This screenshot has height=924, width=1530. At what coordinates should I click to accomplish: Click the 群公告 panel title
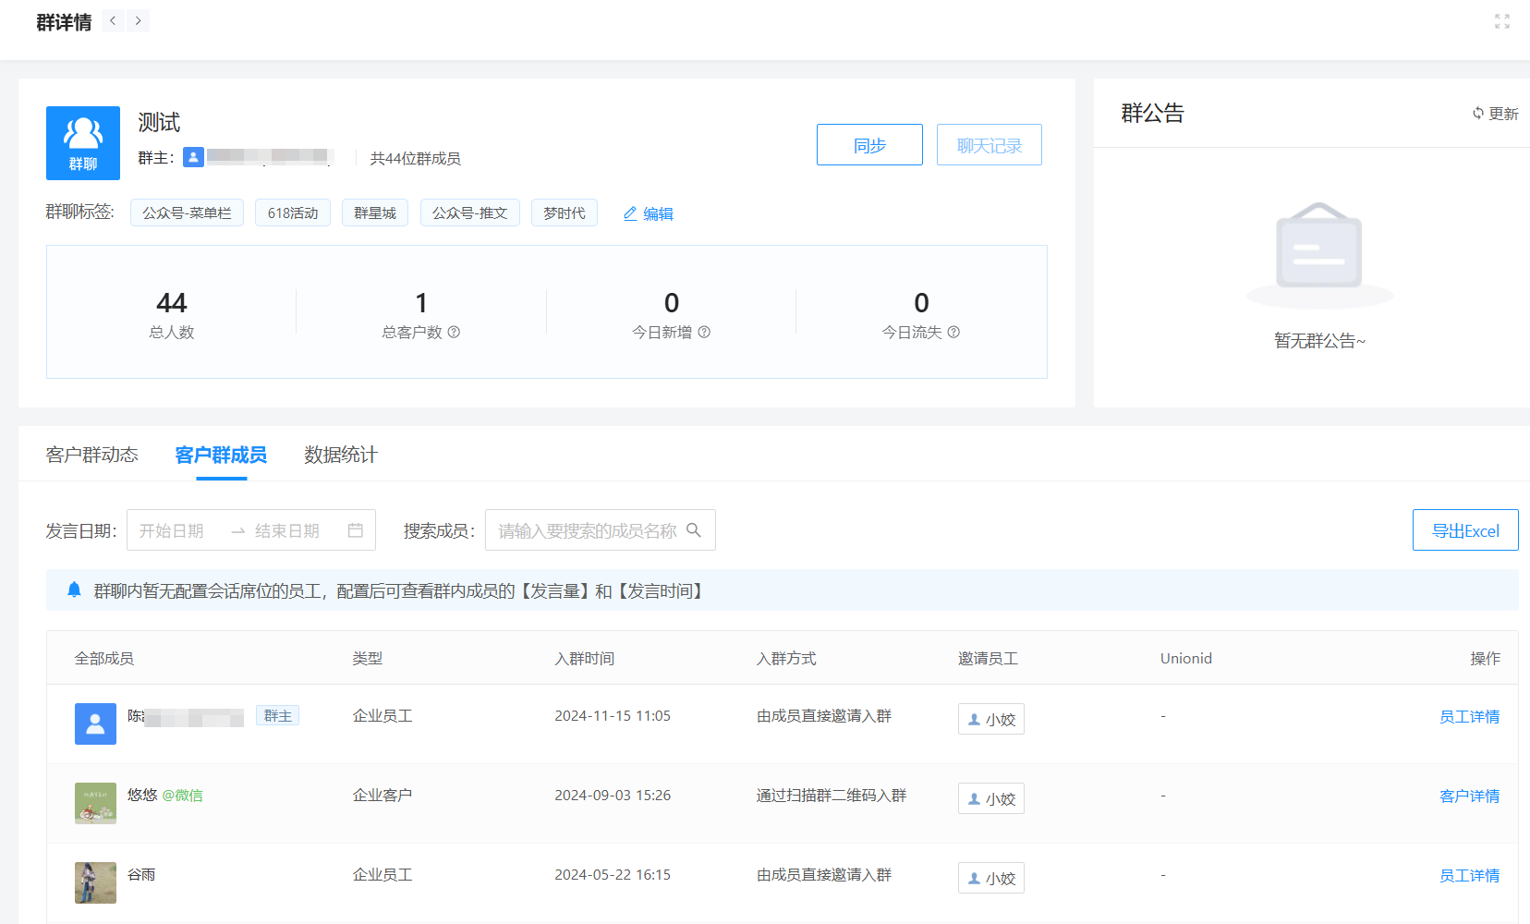[1153, 113]
